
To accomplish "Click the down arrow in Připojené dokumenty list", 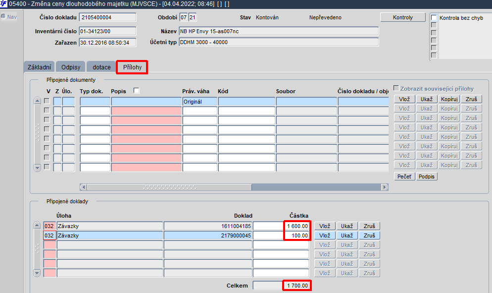I will pyautogui.click(x=37, y=168).
